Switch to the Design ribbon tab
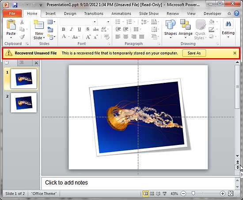The image size is (243, 200). (70, 14)
